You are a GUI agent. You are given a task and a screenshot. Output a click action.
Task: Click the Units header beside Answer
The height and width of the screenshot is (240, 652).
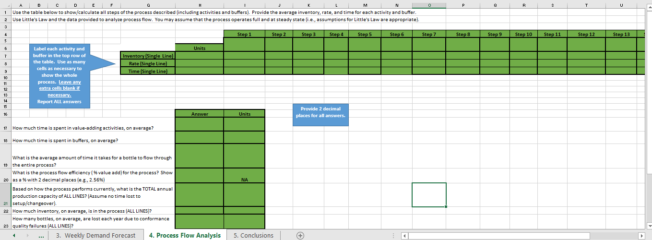click(x=244, y=114)
